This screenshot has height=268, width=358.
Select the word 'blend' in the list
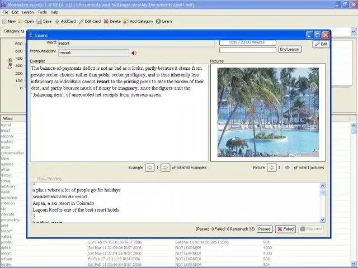6,131
